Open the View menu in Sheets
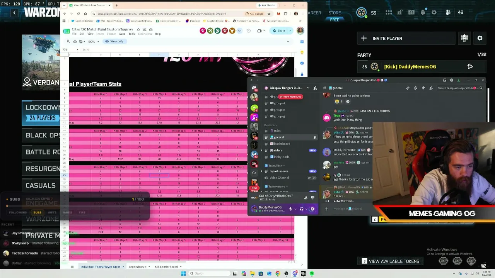 [x=90, y=34]
